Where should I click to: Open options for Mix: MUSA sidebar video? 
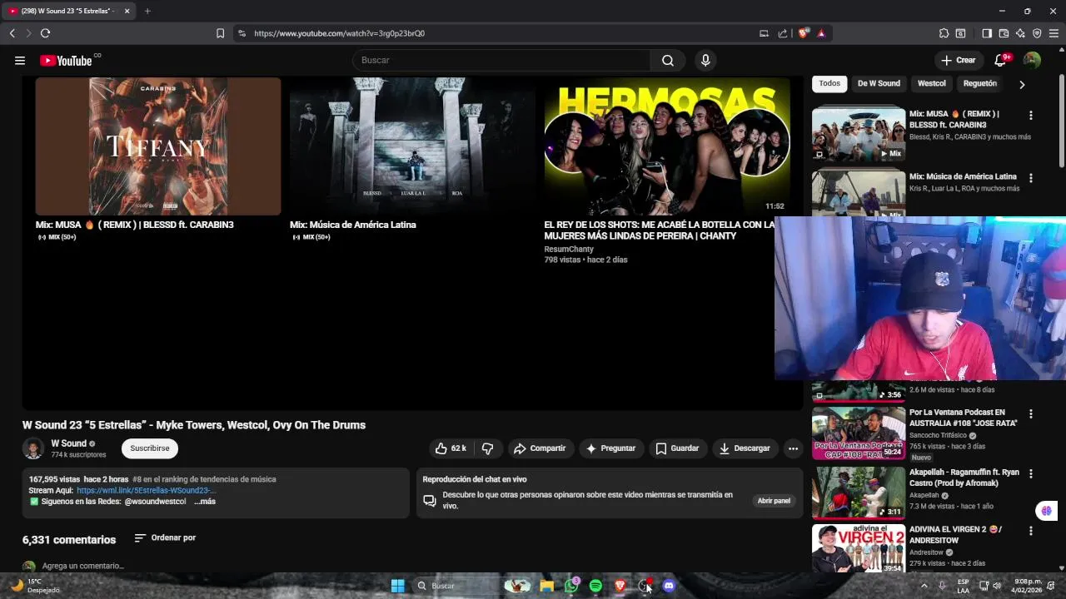(x=1030, y=116)
